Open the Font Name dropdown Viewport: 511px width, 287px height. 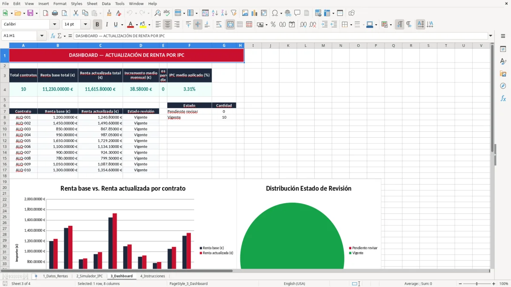54,25
